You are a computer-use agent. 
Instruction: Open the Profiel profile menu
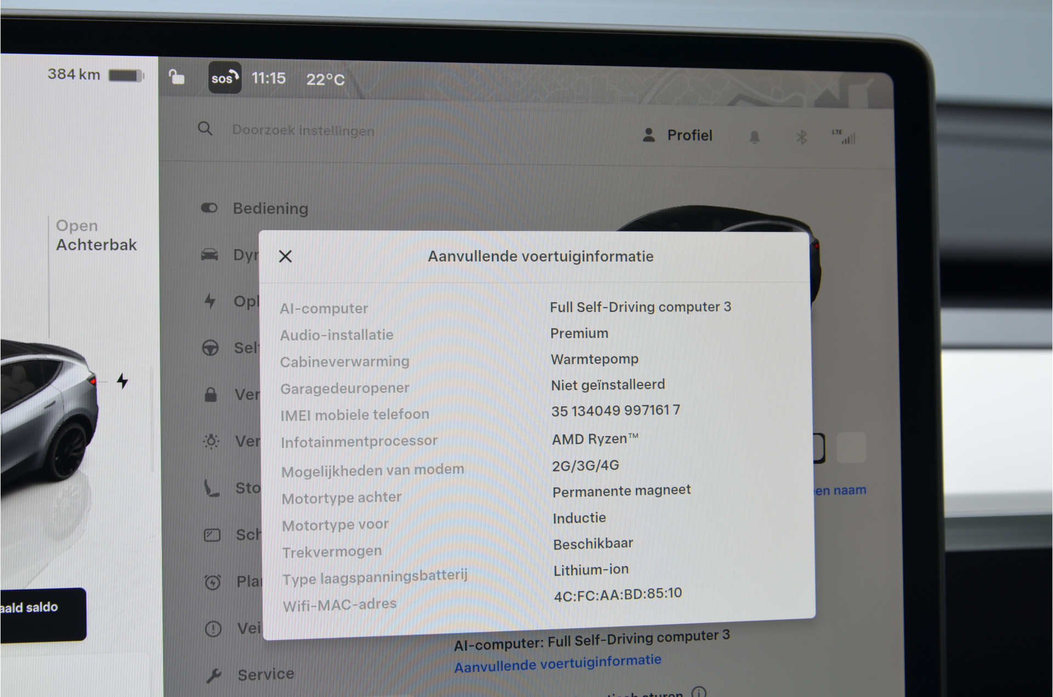[x=677, y=135]
